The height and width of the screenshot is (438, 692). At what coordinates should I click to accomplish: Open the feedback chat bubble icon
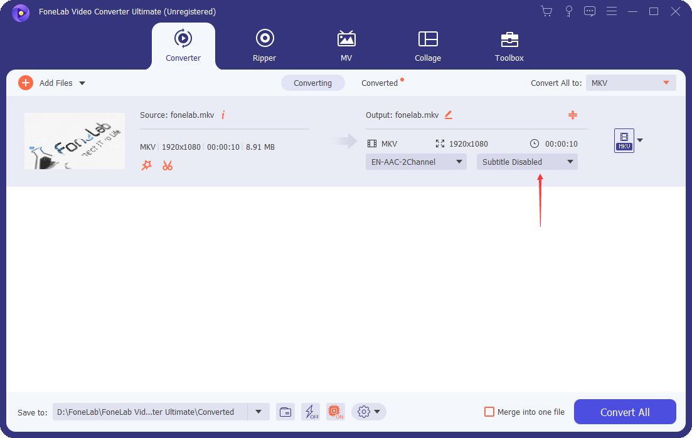[x=590, y=11]
